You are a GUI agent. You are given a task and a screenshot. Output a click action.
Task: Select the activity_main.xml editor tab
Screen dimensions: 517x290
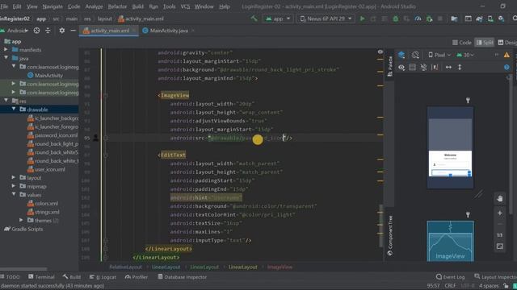point(109,31)
